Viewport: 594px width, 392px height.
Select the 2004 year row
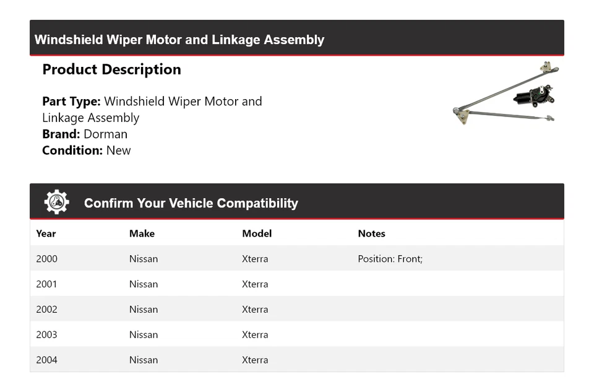point(46,360)
